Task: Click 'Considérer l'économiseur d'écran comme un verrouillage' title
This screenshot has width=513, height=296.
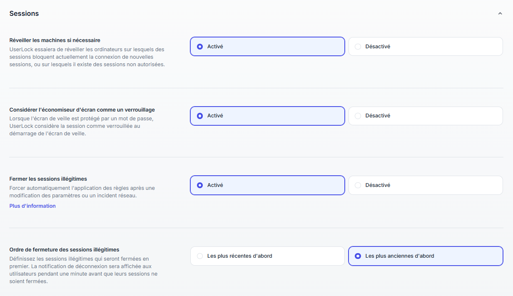Action: click(x=82, y=110)
